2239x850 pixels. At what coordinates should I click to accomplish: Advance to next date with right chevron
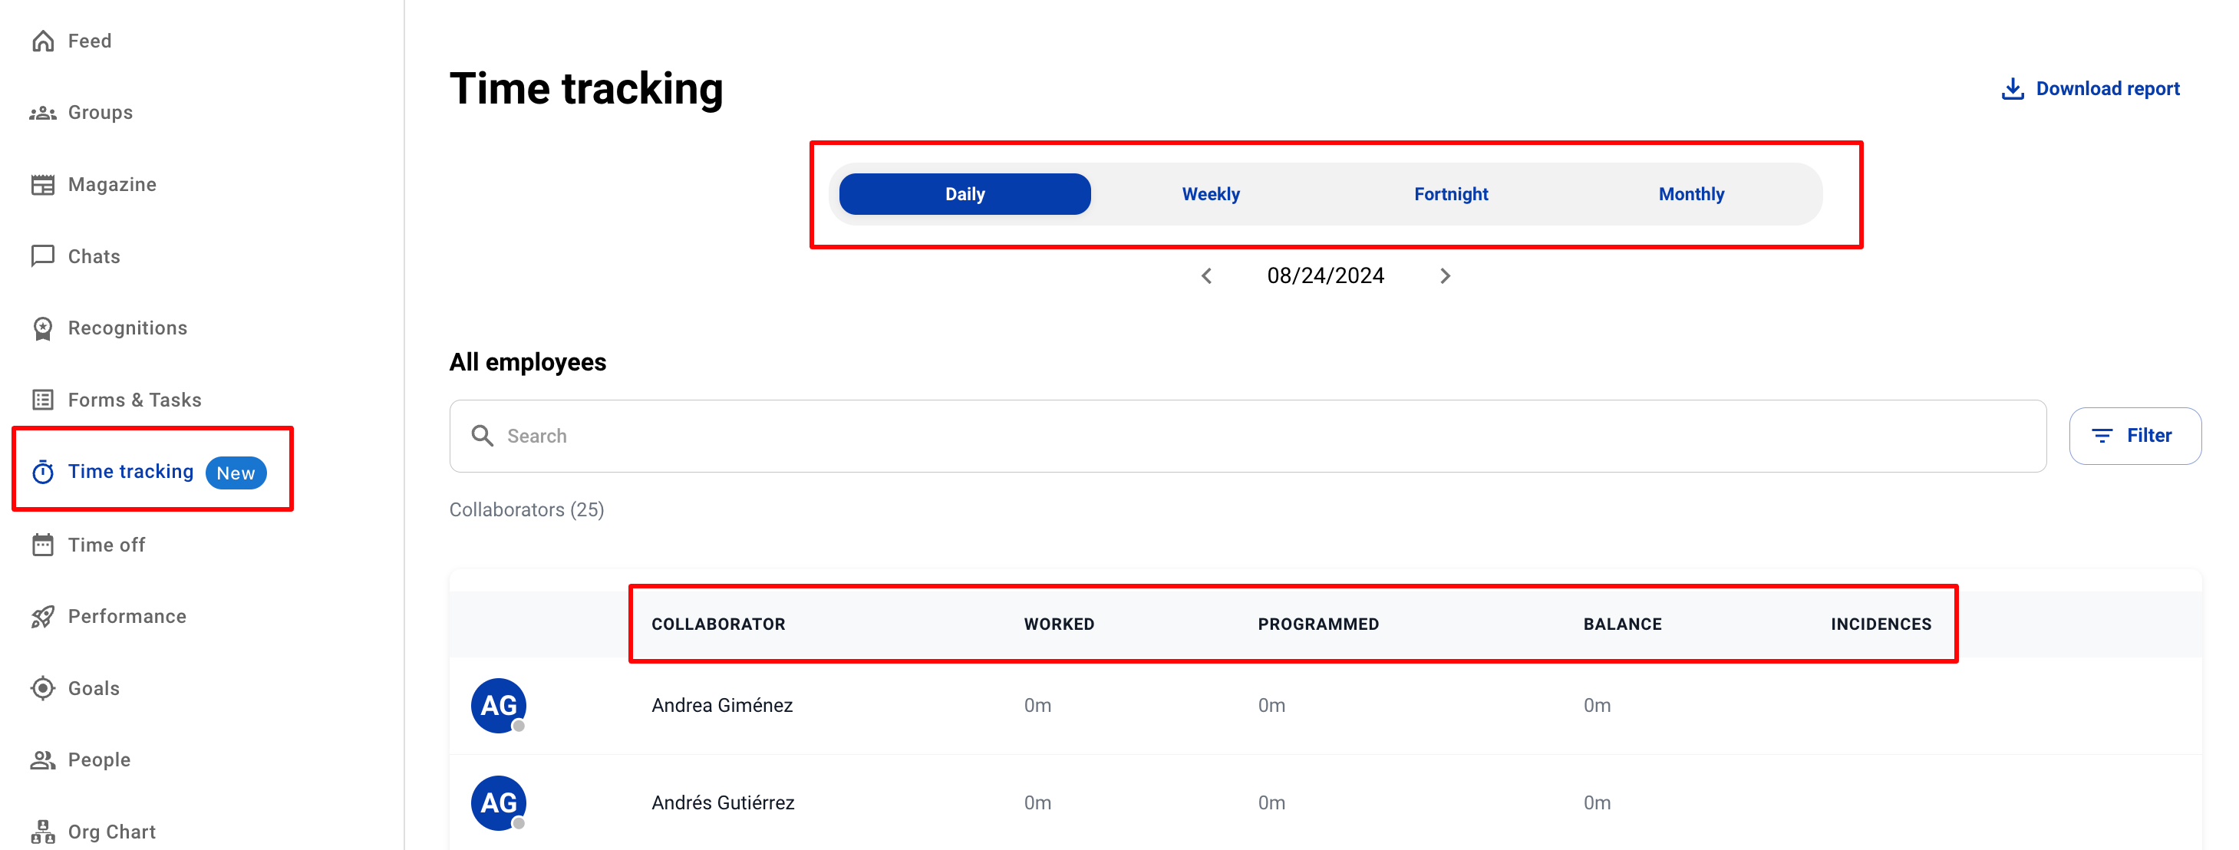(1445, 276)
